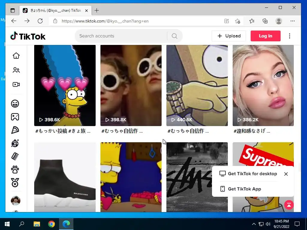The height and width of the screenshot is (230, 307).
Task: Focus the Search accounts input field
Action: coord(121,36)
